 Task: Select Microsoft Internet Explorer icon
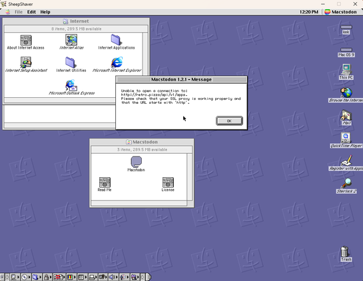click(x=117, y=62)
